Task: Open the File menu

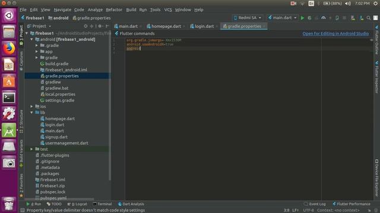Action: [23, 9]
